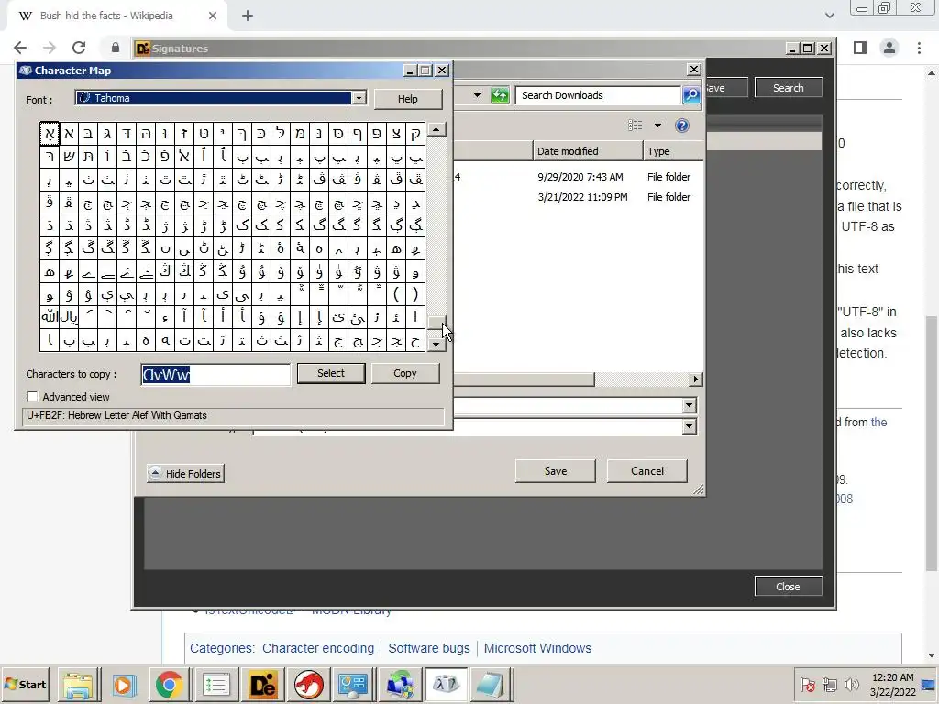
Task: Switch to the De application in taskbar
Action: (x=262, y=685)
